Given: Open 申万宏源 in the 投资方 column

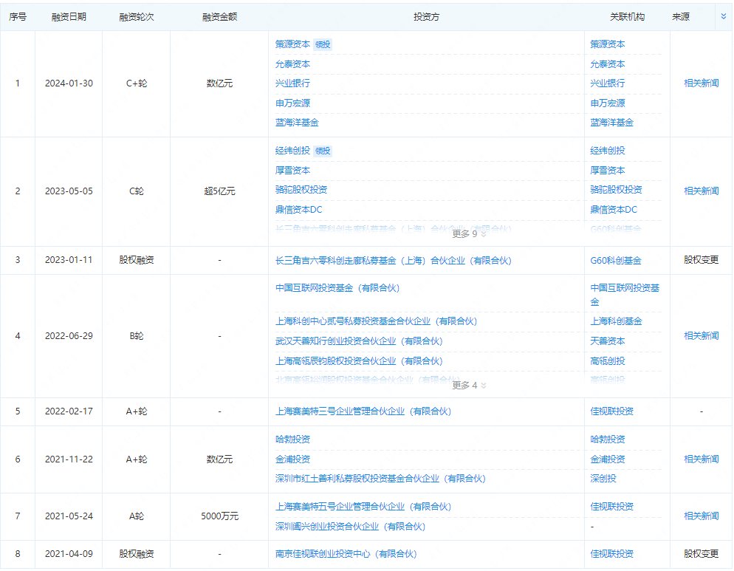Looking at the screenshot, I should 292,103.
